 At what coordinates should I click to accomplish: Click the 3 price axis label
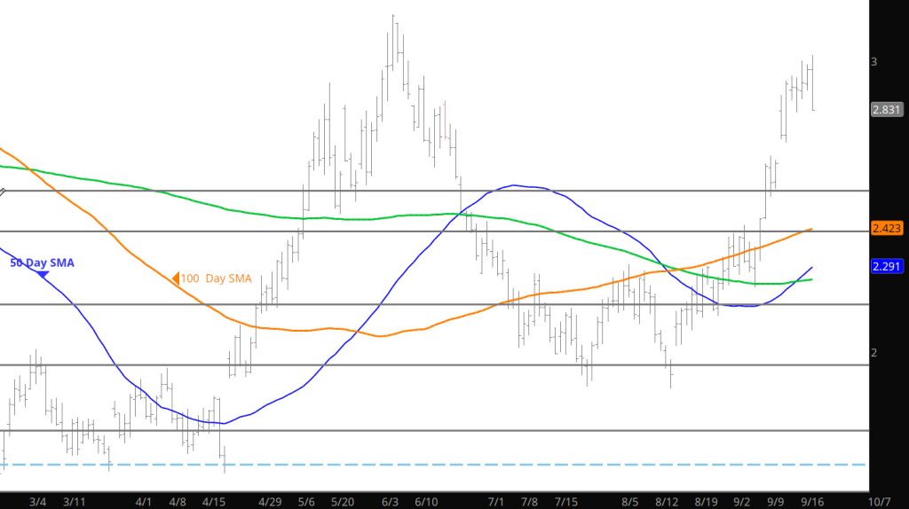click(874, 62)
